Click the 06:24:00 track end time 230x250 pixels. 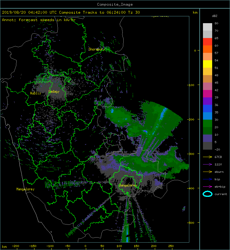(116, 12)
